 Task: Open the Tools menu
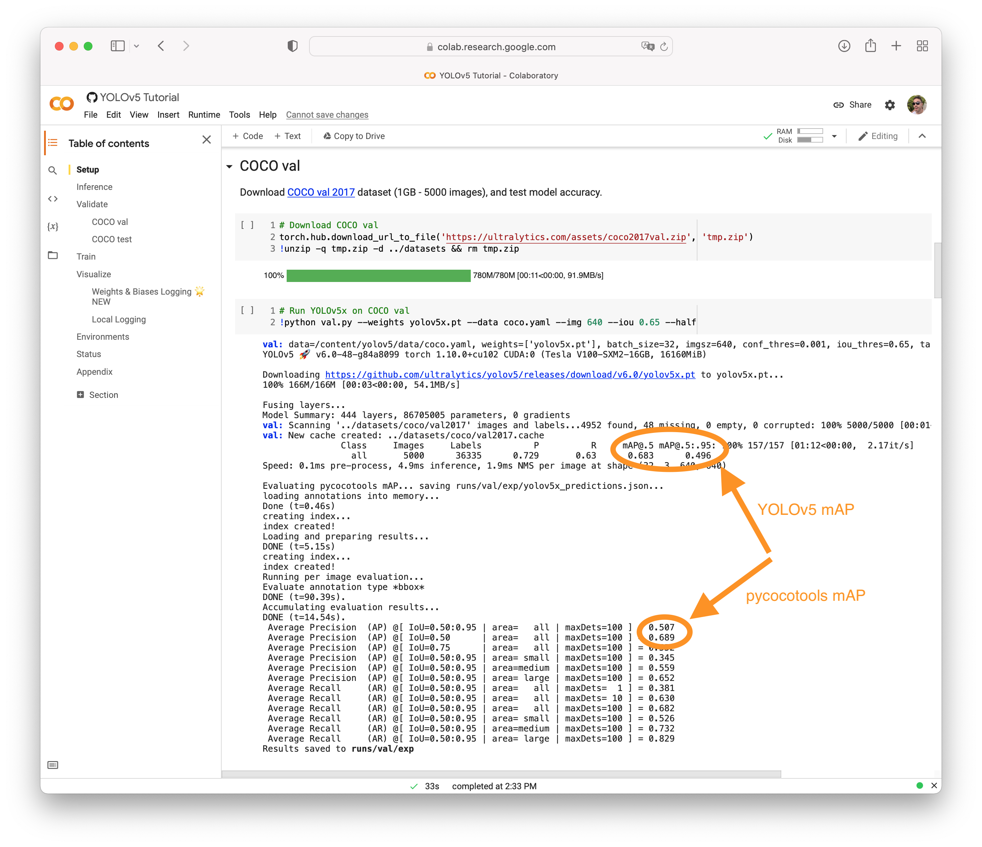pyautogui.click(x=239, y=115)
